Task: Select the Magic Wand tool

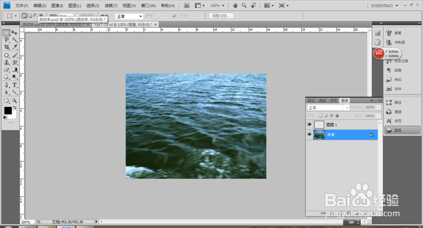Action: tap(14, 40)
